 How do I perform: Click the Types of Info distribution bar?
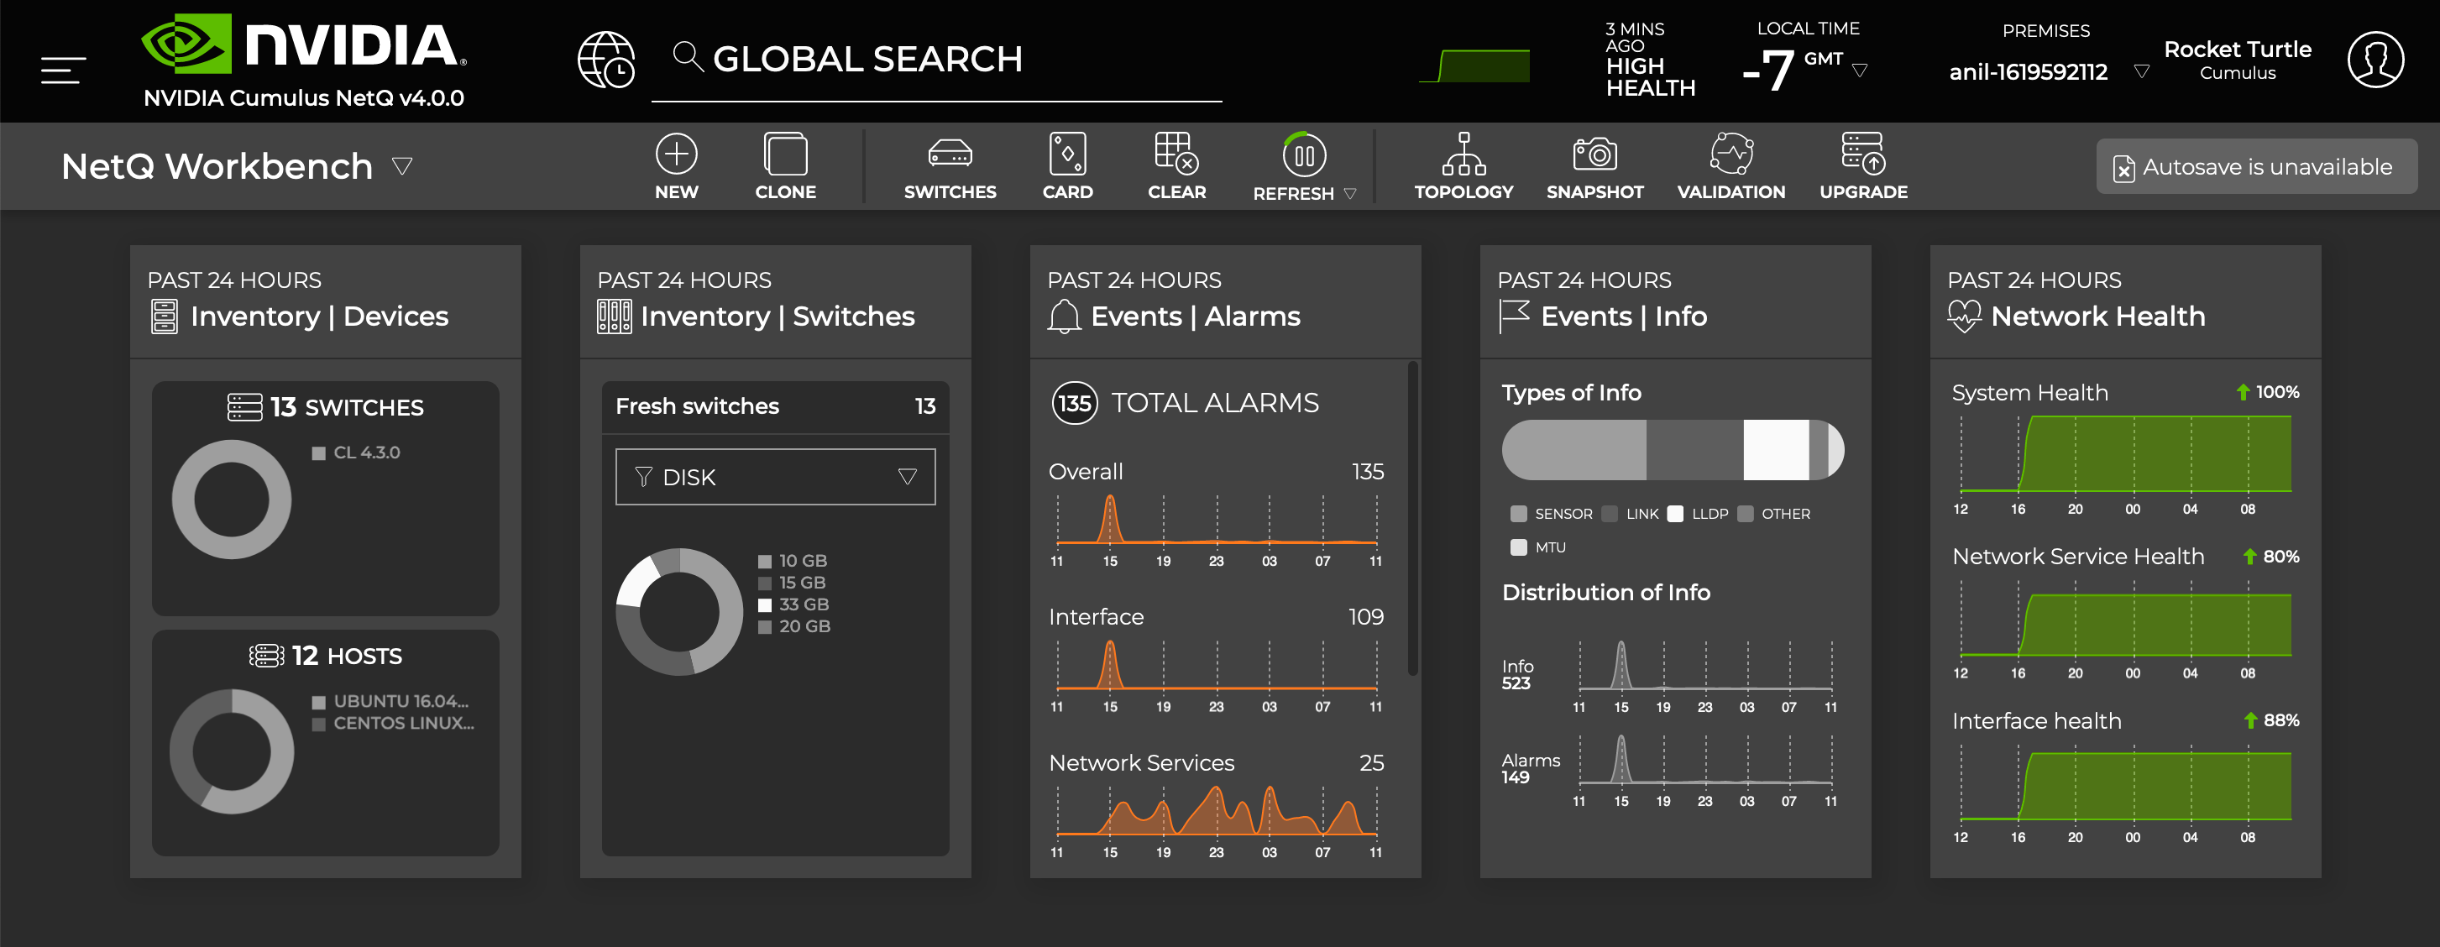[1672, 450]
